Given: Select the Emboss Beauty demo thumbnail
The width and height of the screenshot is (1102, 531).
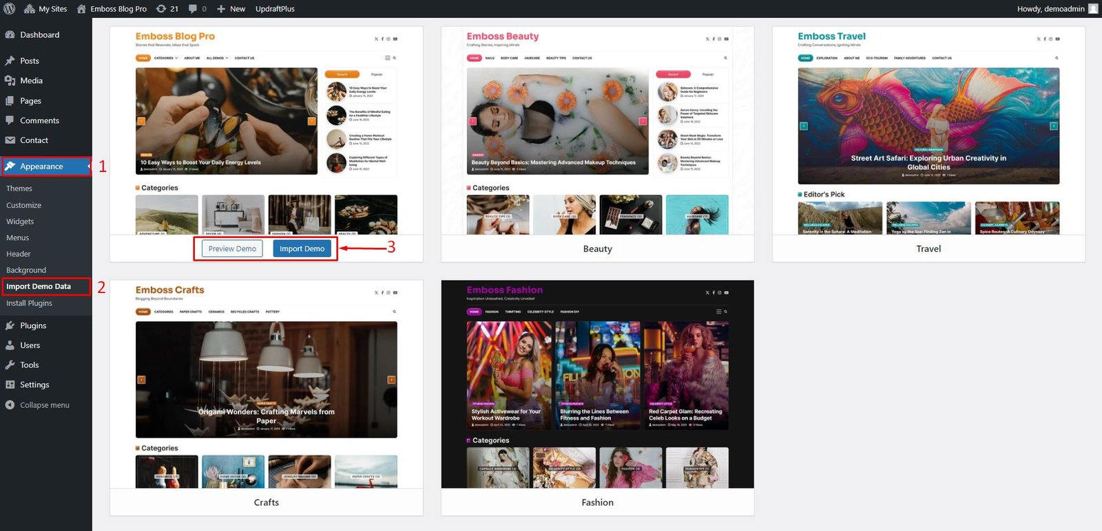Looking at the screenshot, I should (597, 131).
